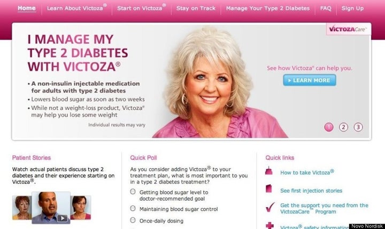Screen dimensions: 385x229
Task: Click the VictozaCare logo badge
Action: coord(349,29)
